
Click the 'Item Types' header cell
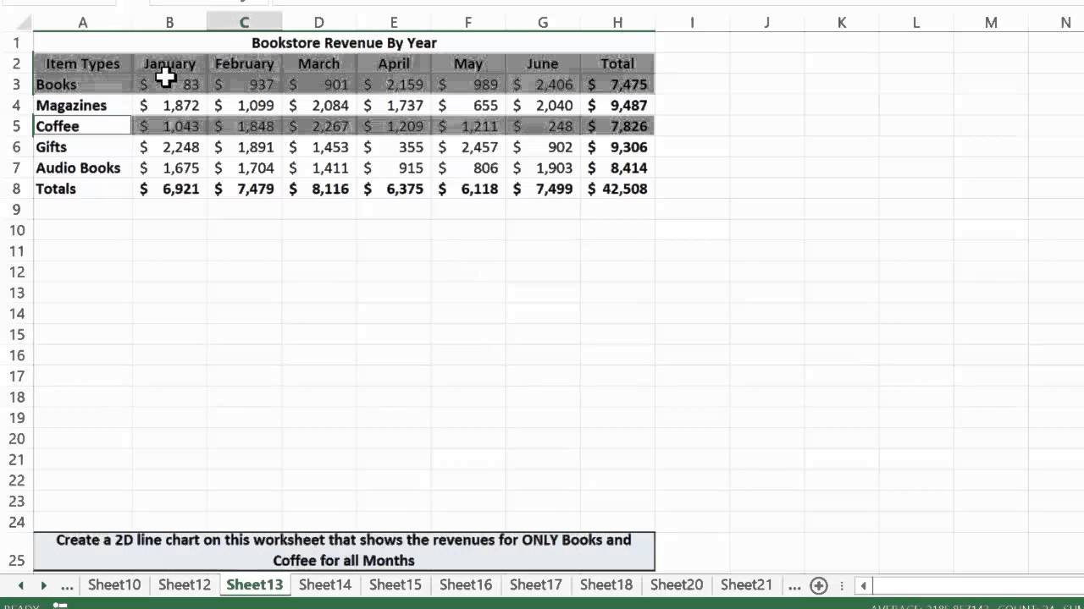83,63
